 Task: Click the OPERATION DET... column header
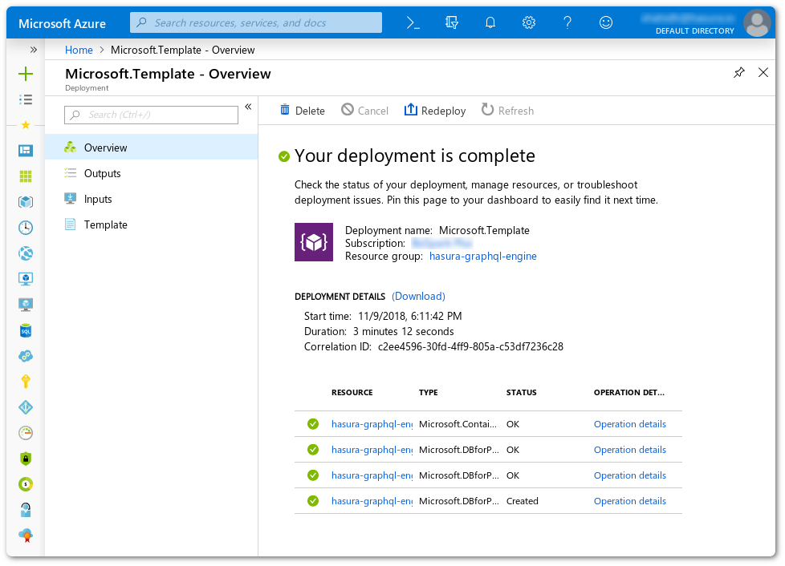click(628, 393)
